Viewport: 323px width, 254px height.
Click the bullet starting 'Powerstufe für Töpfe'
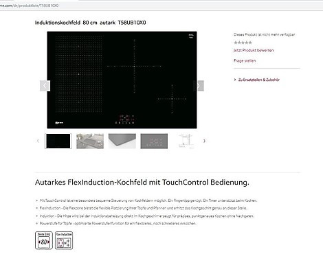[118, 224]
